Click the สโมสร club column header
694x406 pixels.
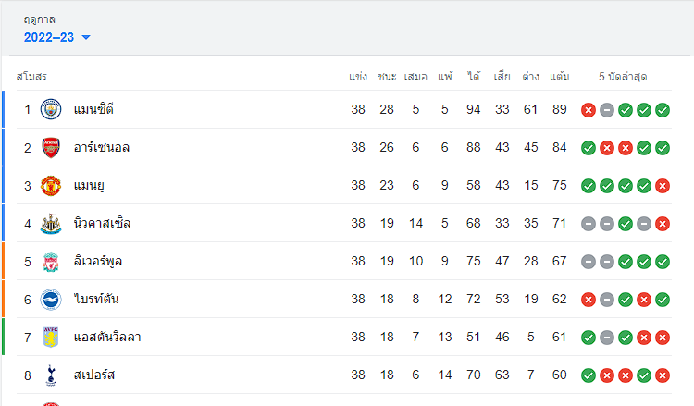pos(31,77)
